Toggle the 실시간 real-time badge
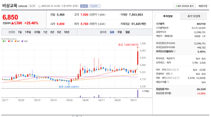211x117 pixels. pos(84,6)
